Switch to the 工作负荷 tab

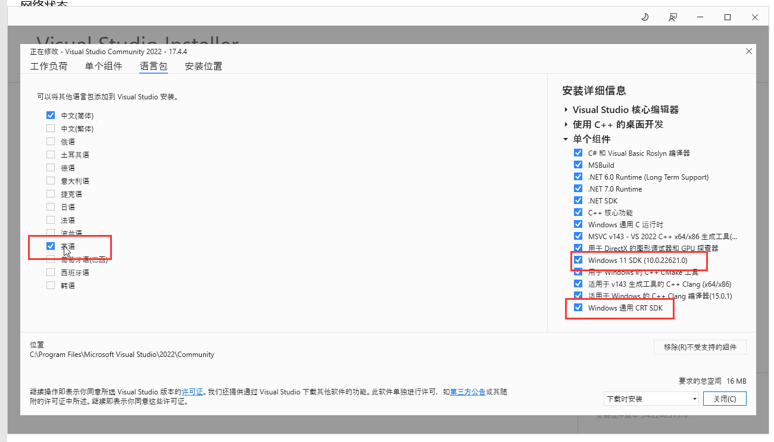tap(49, 66)
